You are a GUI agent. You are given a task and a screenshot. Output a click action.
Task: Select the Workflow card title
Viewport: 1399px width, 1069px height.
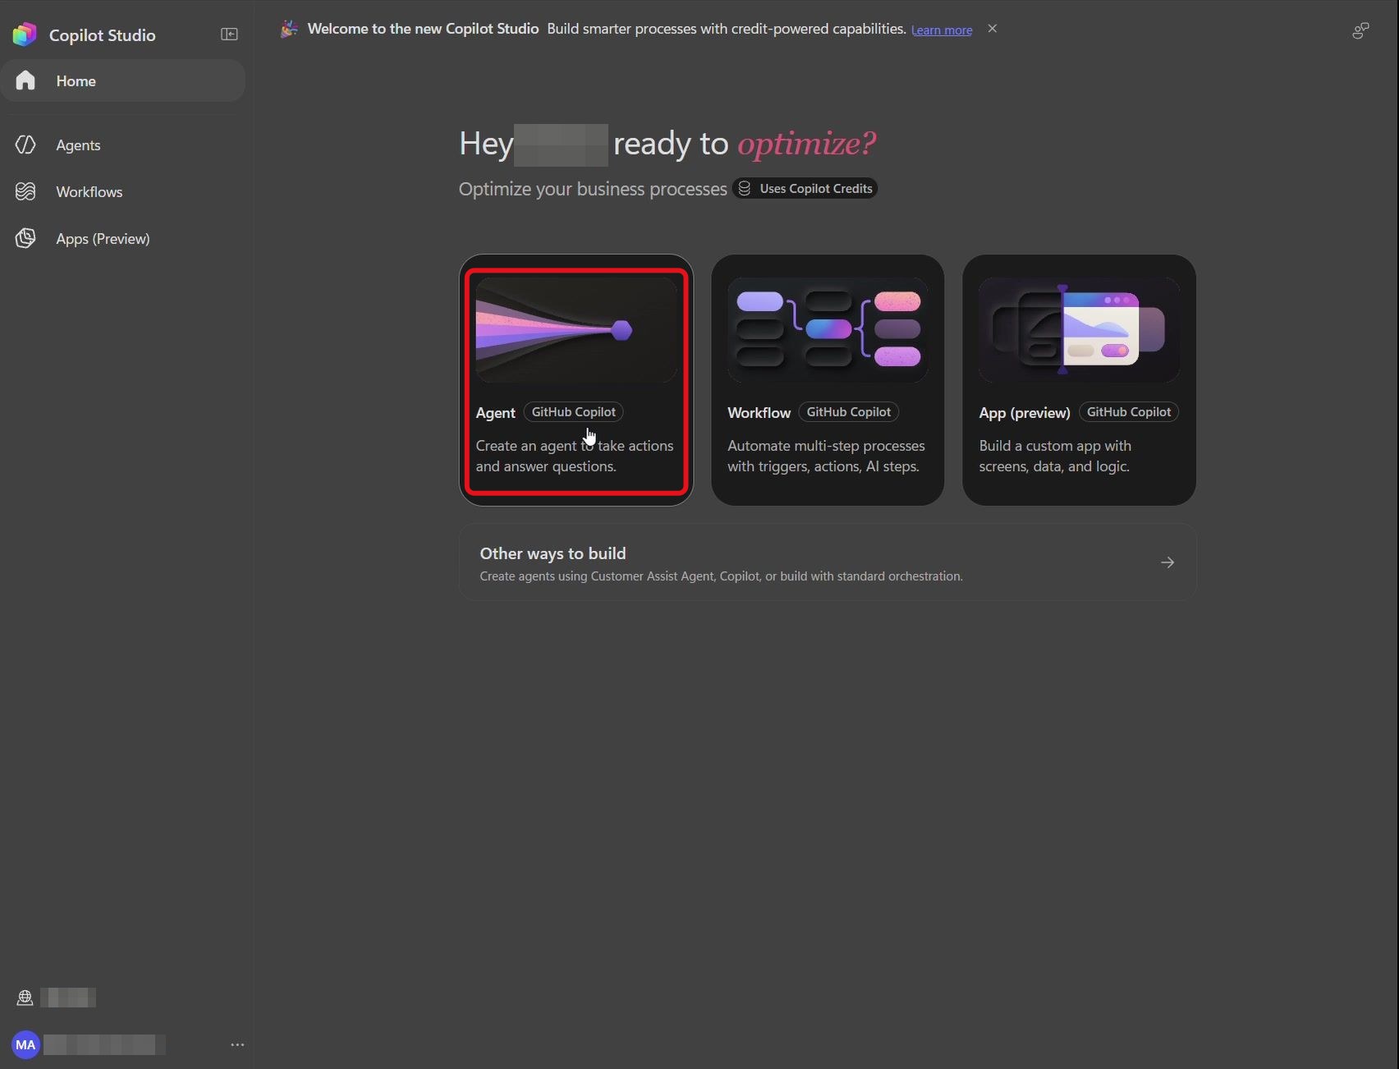759,413
